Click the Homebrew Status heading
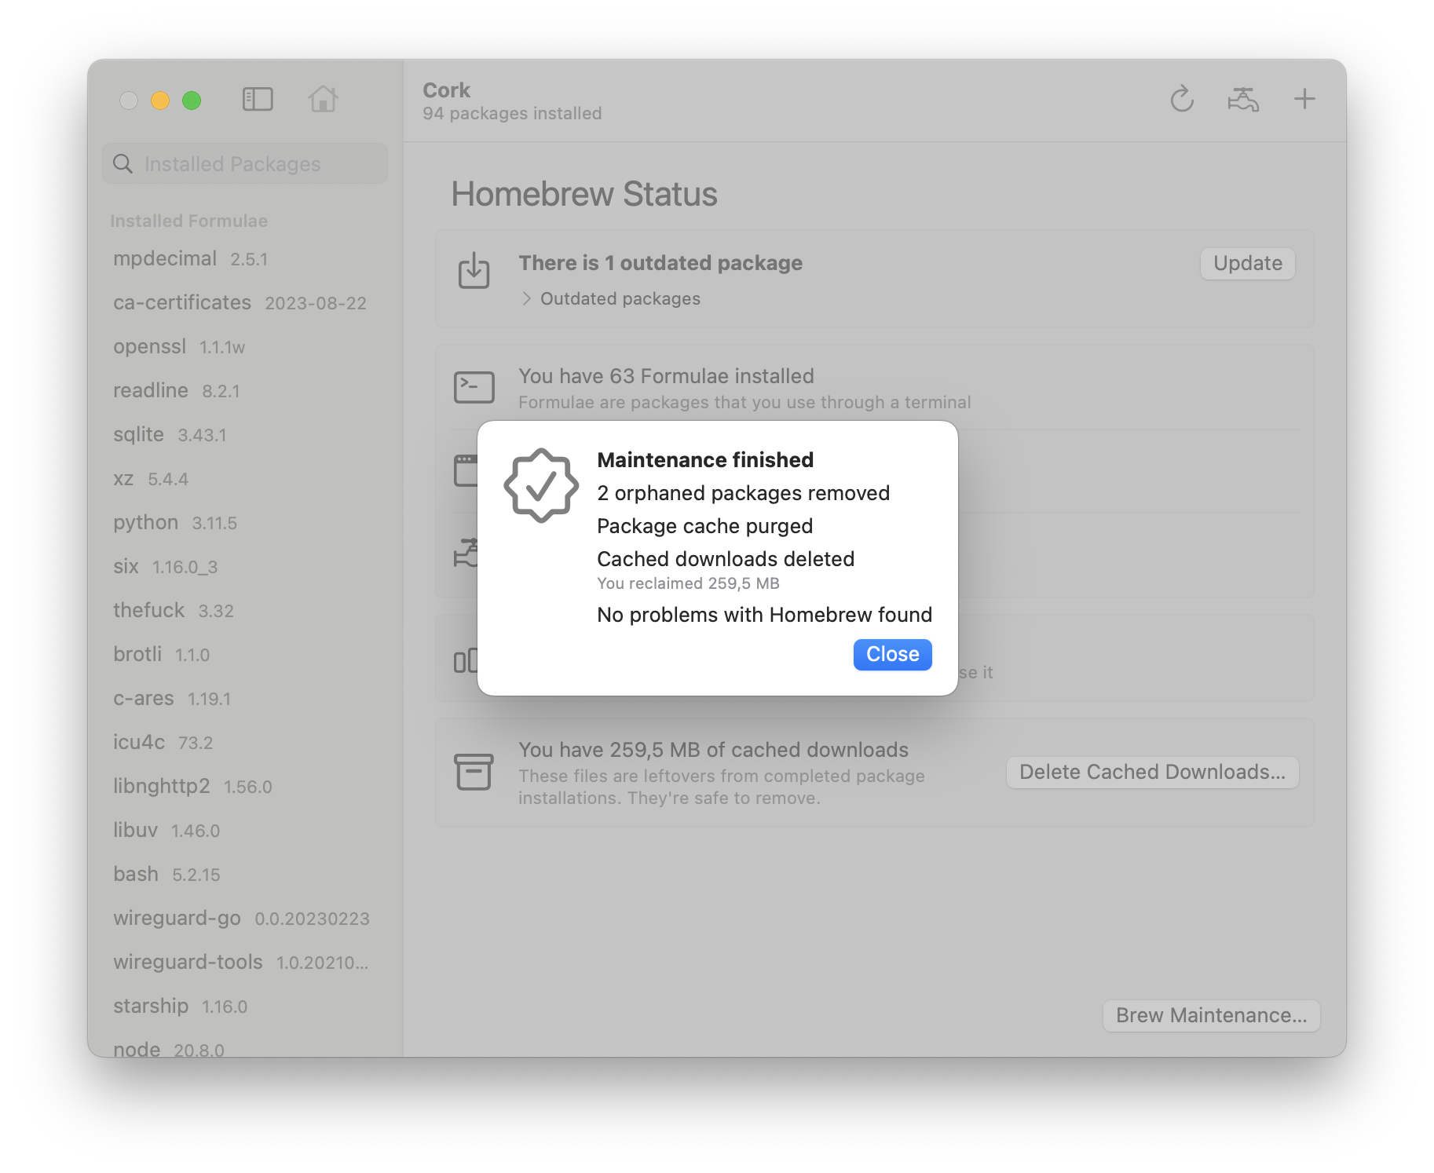Viewport: 1434px width, 1173px height. click(x=584, y=194)
